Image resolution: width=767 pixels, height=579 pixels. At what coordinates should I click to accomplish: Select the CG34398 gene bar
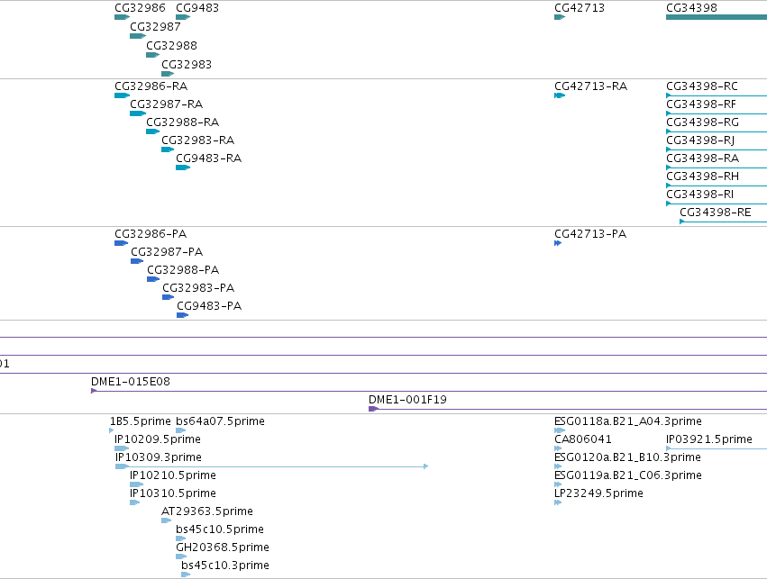[717, 17]
